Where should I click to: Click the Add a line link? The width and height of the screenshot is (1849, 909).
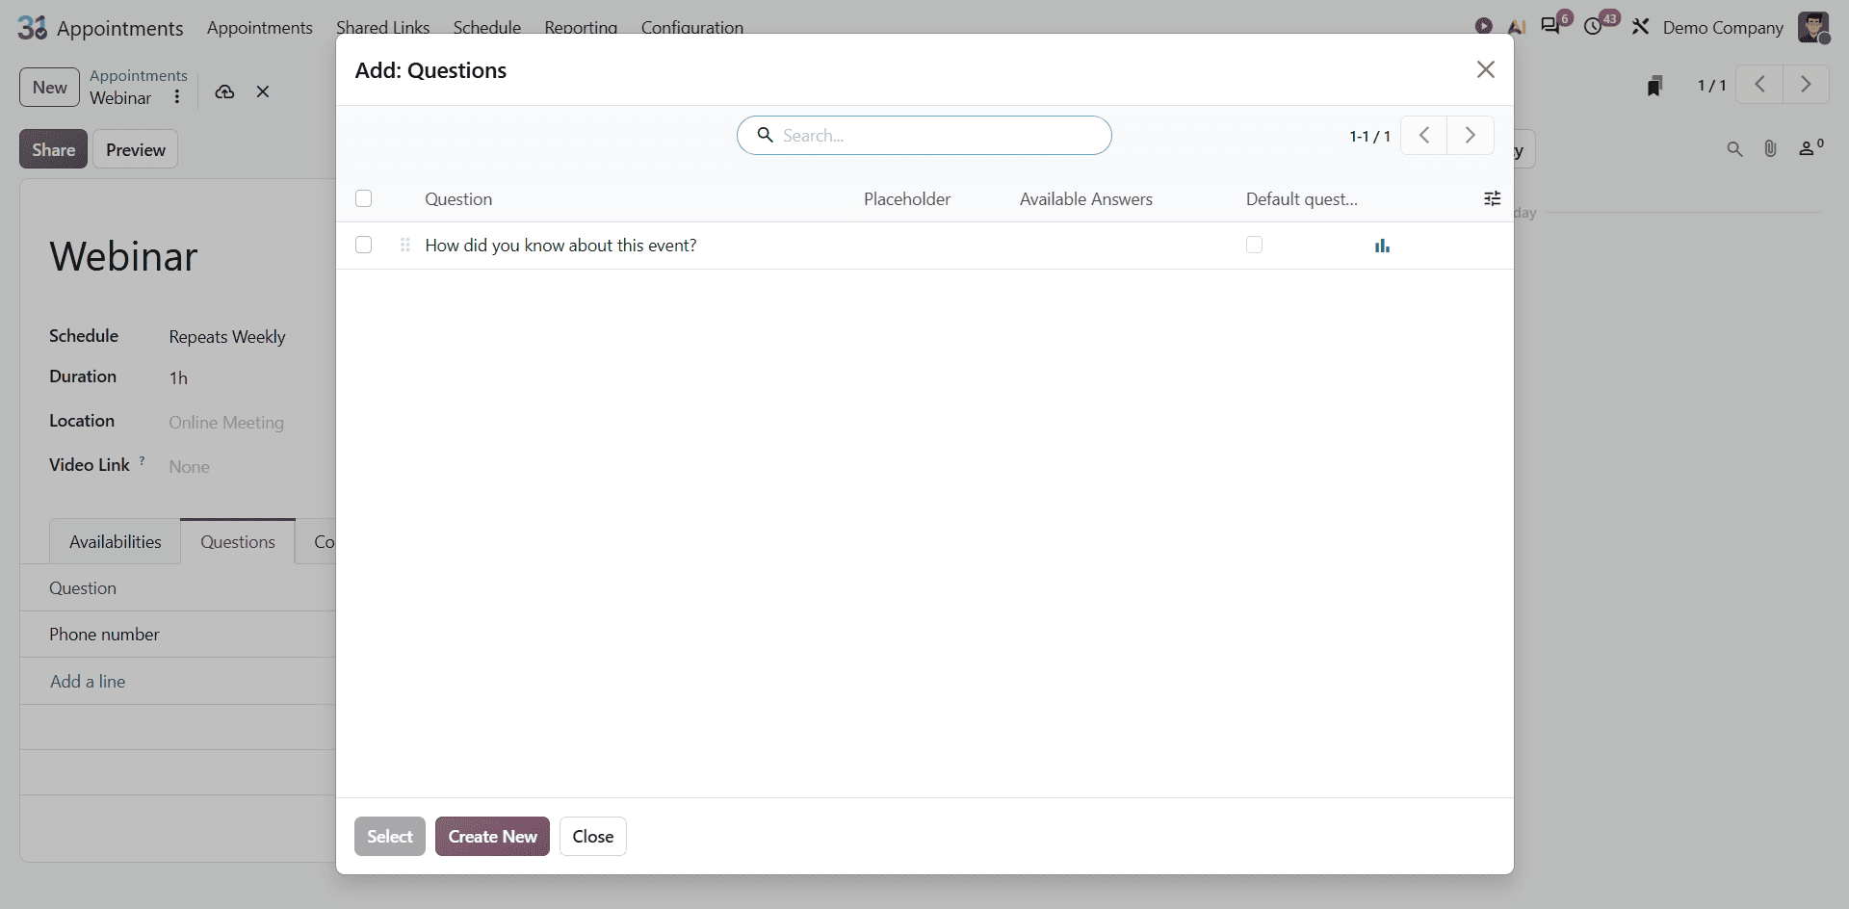tap(88, 681)
